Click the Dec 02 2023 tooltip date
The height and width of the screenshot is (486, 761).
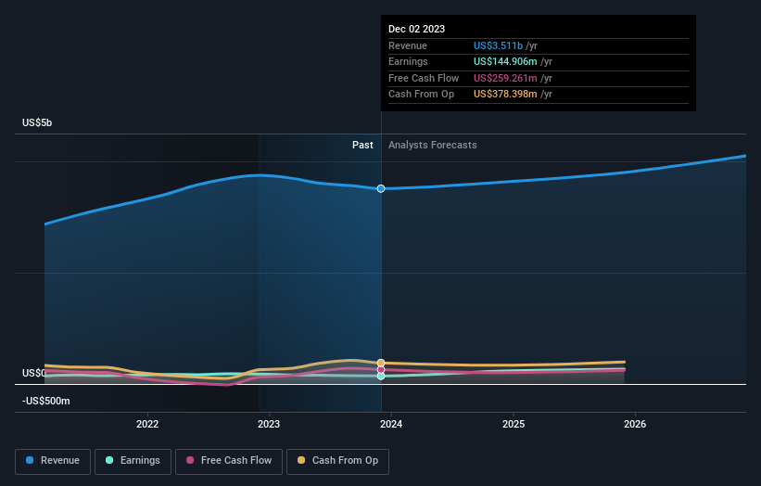(416, 29)
